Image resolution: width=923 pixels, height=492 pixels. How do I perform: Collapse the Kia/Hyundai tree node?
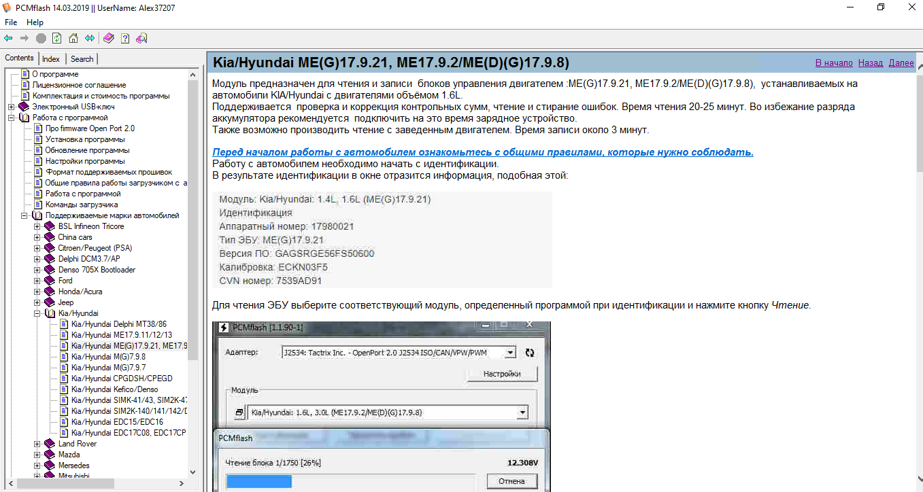click(37, 313)
